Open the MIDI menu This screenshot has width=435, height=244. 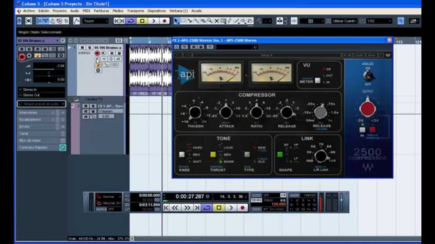[86, 11]
